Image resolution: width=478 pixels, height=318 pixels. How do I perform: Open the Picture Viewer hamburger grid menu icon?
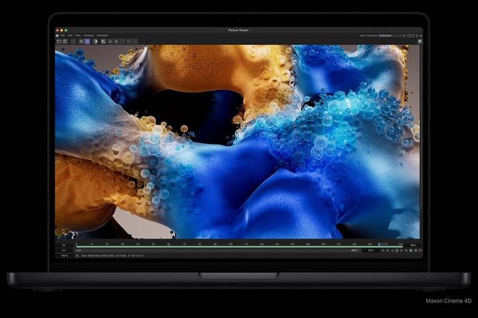57,36
